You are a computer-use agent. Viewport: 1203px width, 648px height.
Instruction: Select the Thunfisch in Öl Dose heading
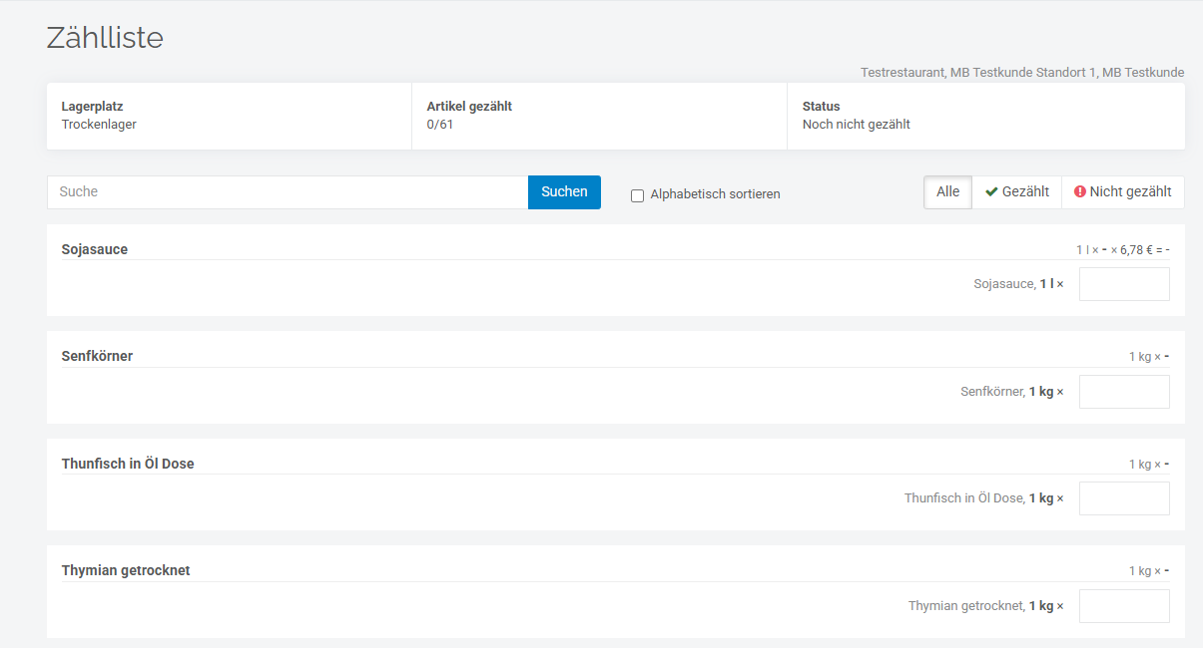pyautogui.click(x=128, y=464)
